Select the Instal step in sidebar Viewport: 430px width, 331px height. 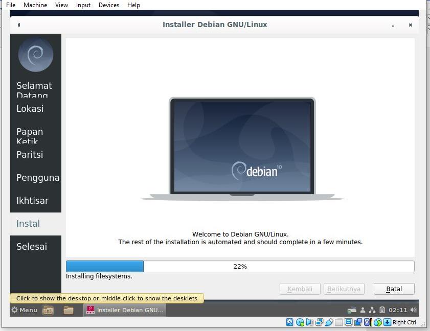pos(36,224)
